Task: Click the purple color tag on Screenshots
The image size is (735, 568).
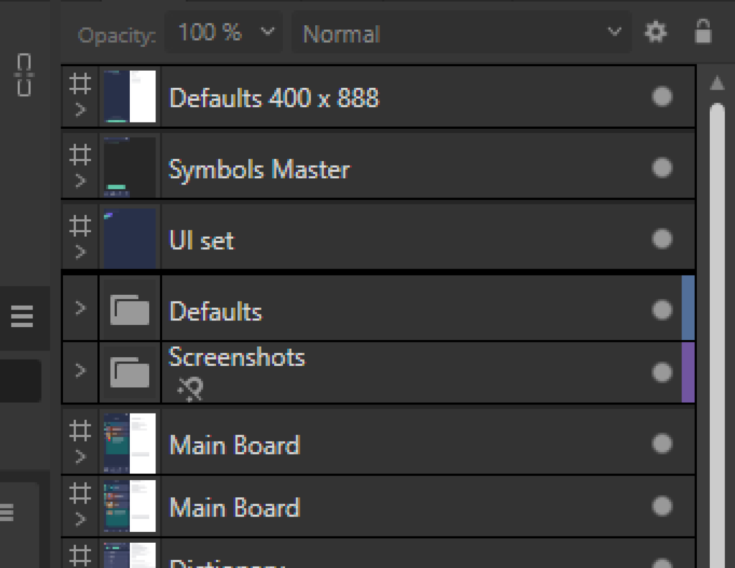Action: point(688,372)
